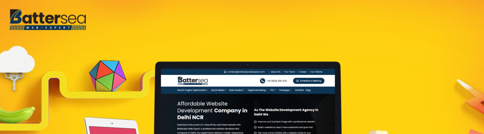
Task: Click the "Affordable Website Development Company in Delhi NCR" heading
Action: [x=212, y=111]
